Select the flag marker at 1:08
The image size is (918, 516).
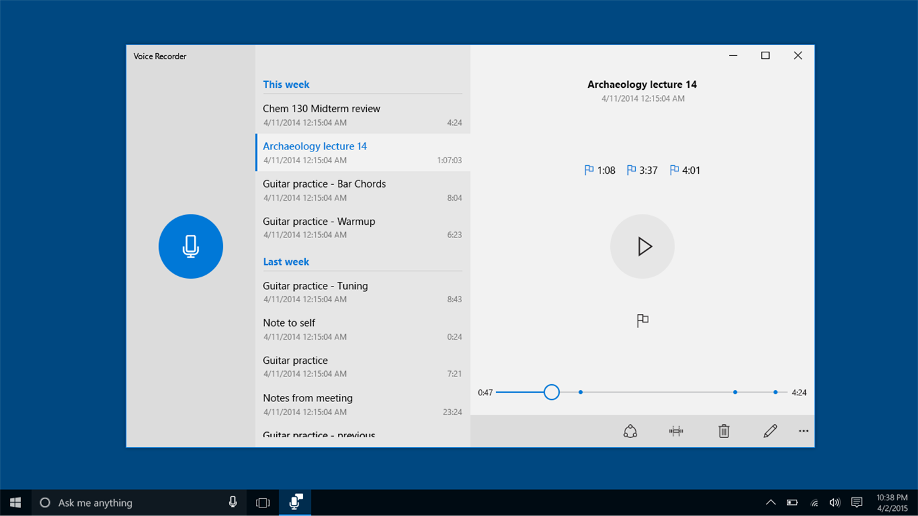coord(599,170)
